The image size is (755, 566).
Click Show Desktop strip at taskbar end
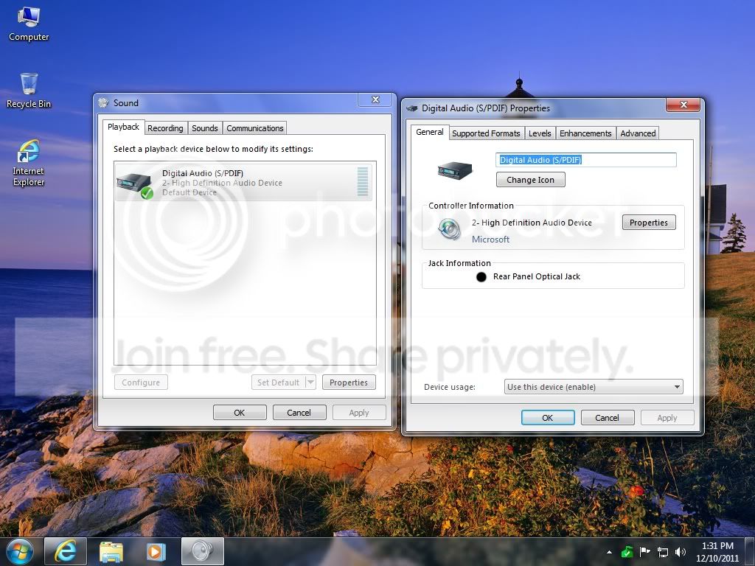point(751,551)
